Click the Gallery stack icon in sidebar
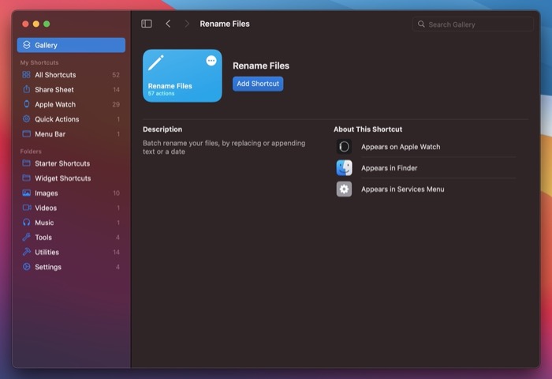Image resolution: width=552 pixels, height=379 pixels. click(x=26, y=45)
